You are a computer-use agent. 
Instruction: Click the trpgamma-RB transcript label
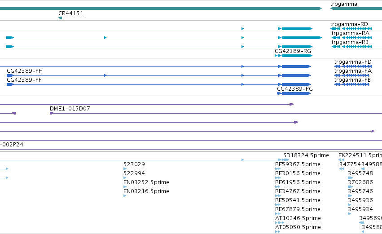(x=350, y=42)
